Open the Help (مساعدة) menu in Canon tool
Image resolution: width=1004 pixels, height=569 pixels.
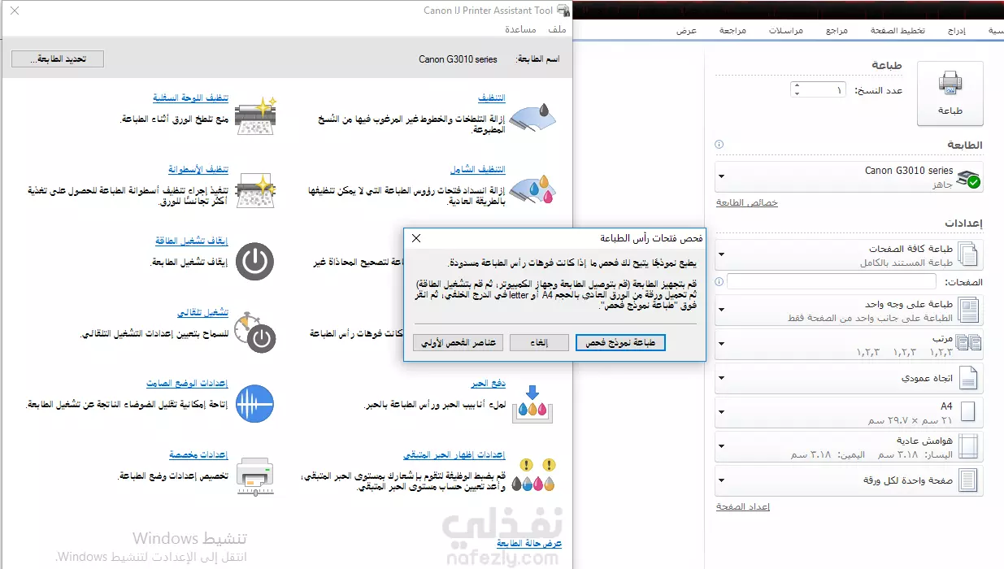pos(520,29)
